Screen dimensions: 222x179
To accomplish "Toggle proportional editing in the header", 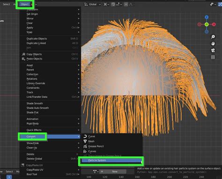I will (126, 4).
